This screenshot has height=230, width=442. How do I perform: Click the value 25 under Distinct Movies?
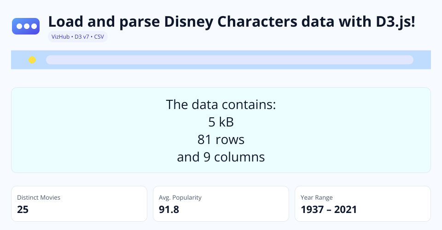(x=23, y=210)
